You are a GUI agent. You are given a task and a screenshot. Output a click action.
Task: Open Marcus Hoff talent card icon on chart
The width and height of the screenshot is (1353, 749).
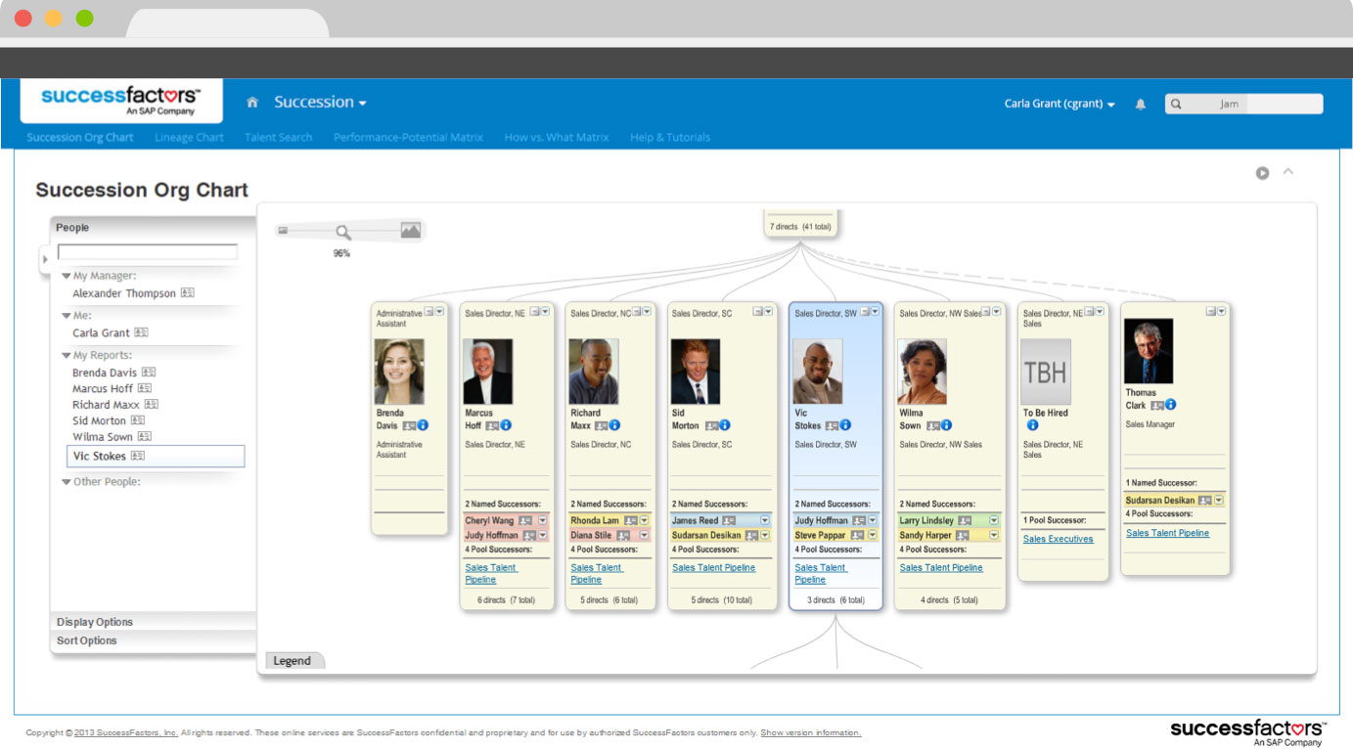[x=492, y=425]
